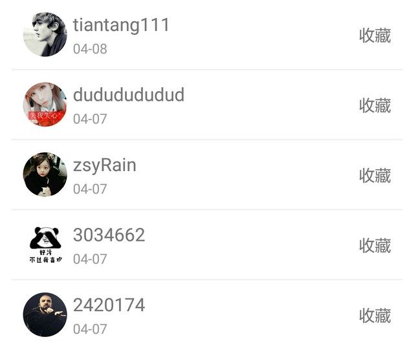Click 收藏 next to tiantang111
This screenshot has width=414, height=348.
375,36
